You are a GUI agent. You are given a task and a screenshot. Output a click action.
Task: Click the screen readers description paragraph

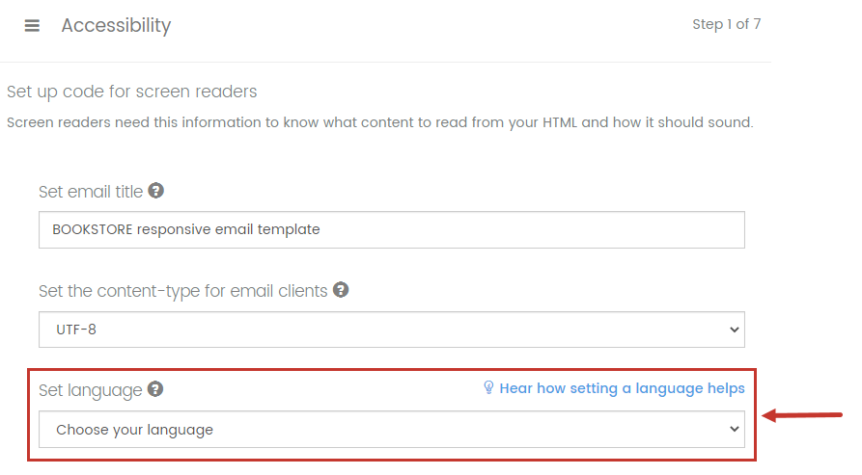click(x=380, y=122)
